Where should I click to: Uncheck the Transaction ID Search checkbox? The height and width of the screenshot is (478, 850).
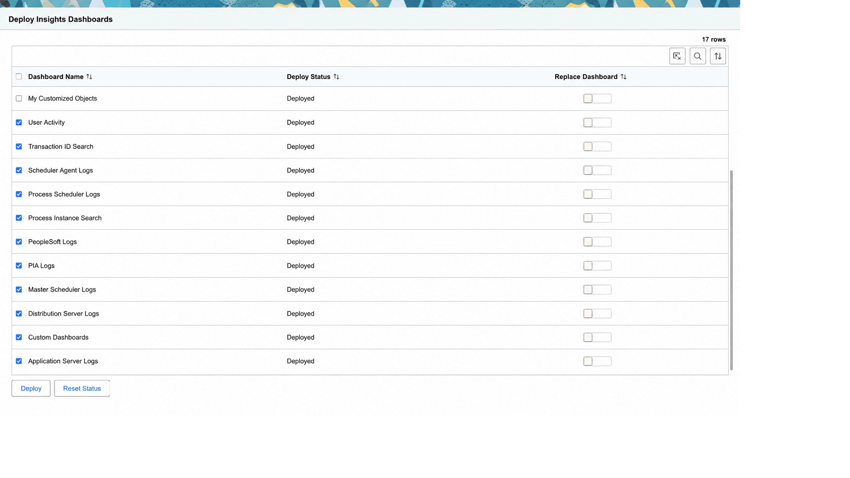[19, 146]
